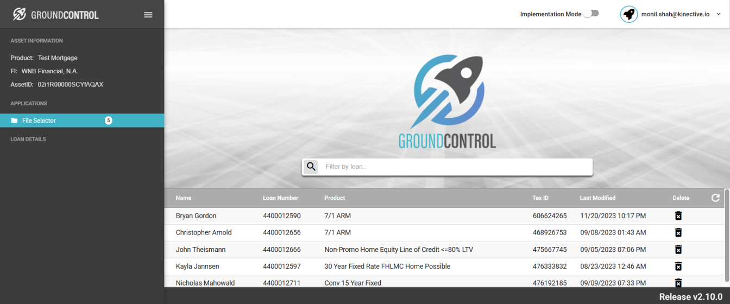Click the Last Modified column header
This screenshot has width=730, height=304.
(597, 198)
